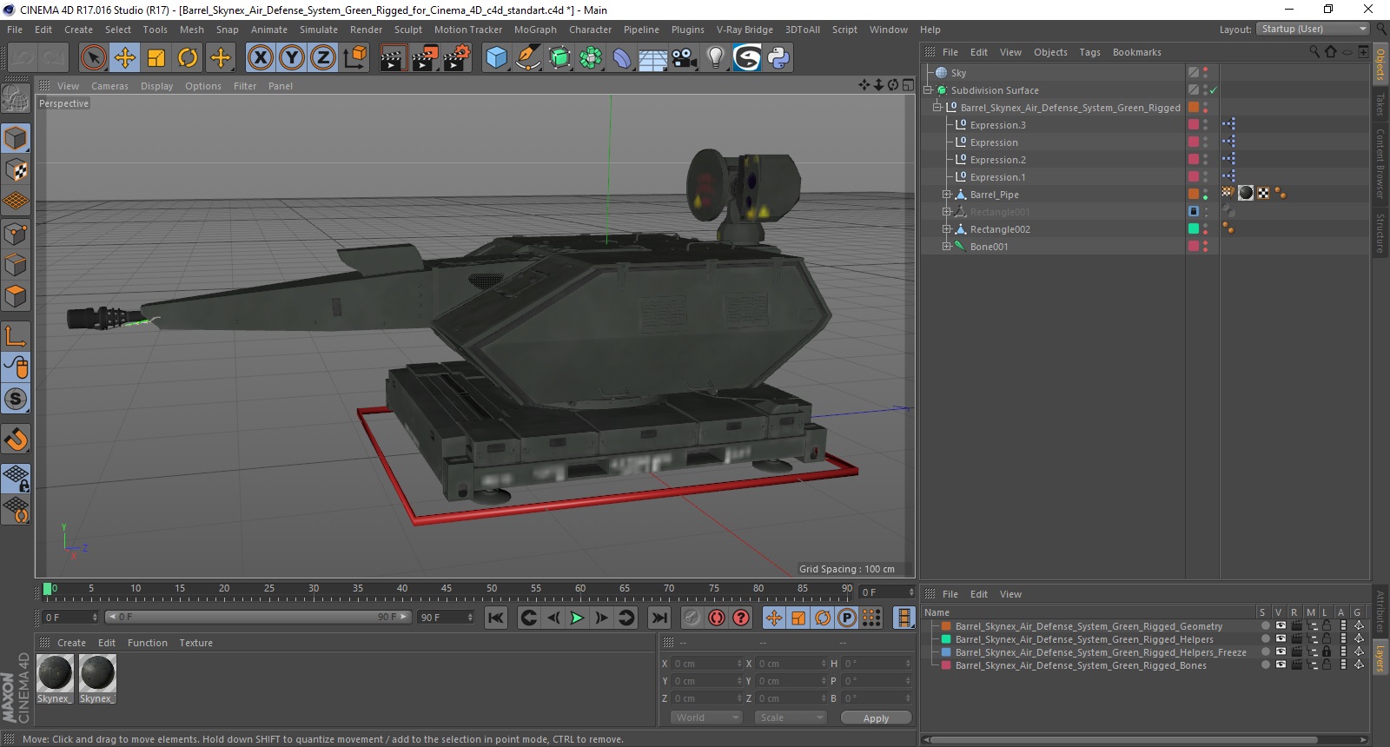Viewport: 1390px width, 747px height.
Task: Open the Simulate menu
Action: 318,30
